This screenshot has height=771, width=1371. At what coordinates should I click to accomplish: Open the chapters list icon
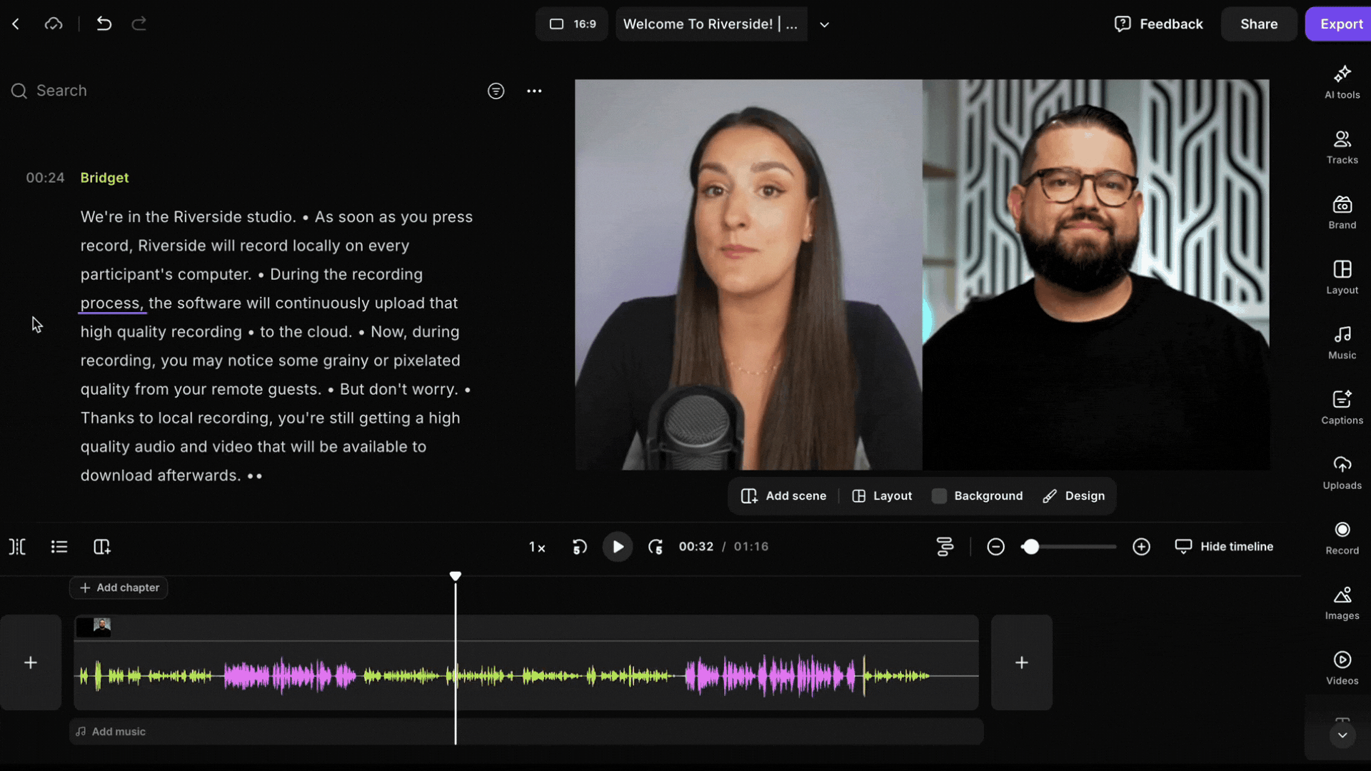(x=59, y=547)
